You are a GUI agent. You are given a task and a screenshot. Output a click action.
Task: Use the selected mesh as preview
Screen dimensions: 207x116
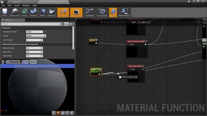(x=72, y=113)
